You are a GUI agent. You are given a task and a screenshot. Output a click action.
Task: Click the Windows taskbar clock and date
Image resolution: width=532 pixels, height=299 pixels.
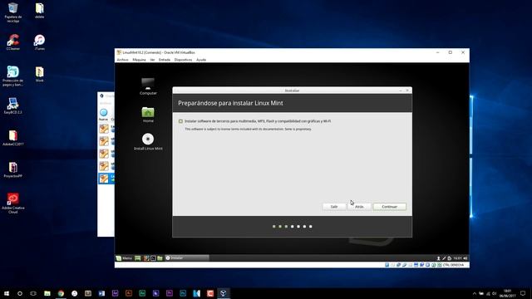508,293
